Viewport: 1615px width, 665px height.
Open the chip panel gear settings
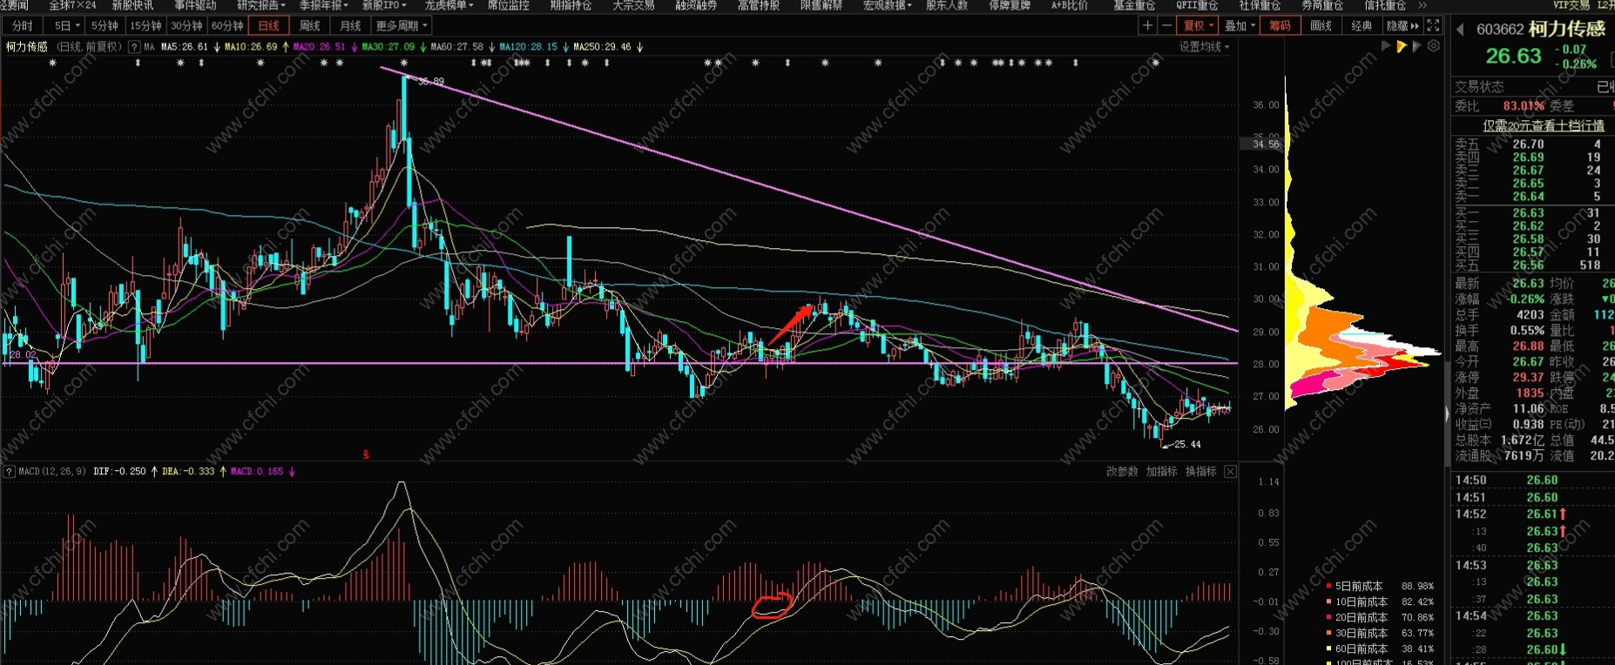click(x=1434, y=46)
